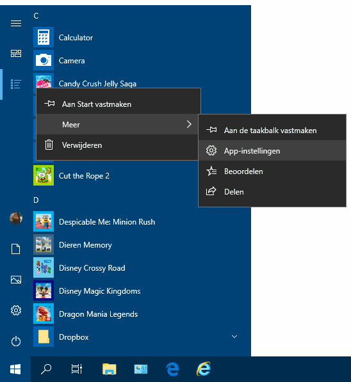Choose Aan Start vastmaken
Screen dimensions: 351x382
tap(118, 104)
